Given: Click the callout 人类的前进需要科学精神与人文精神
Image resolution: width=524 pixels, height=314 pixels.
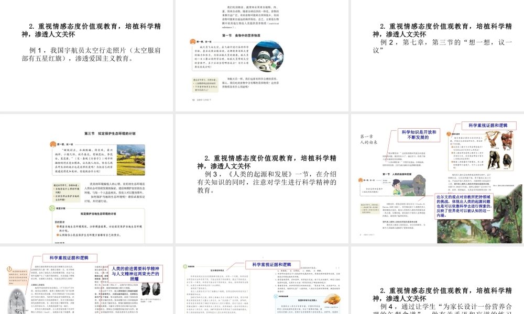Looking at the screenshot, I should [x=135, y=274].
